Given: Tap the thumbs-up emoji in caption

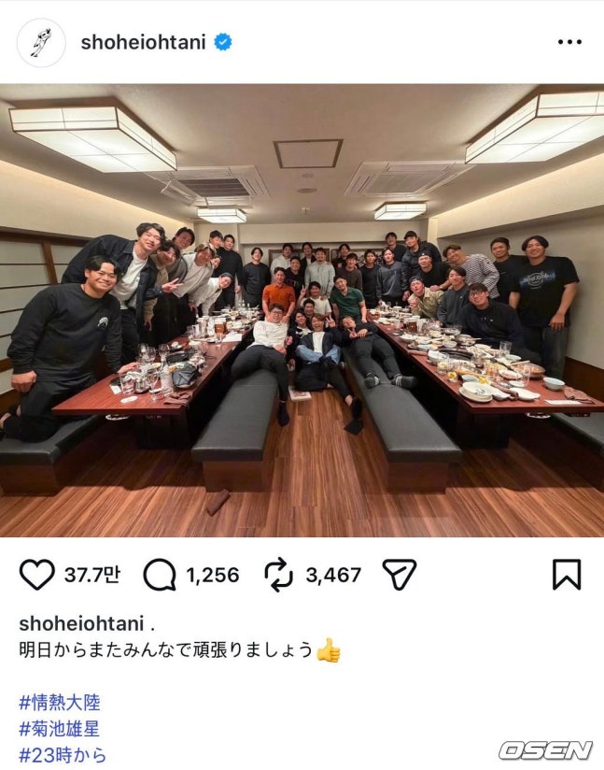Looking at the screenshot, I should click(x=329, y=650).
